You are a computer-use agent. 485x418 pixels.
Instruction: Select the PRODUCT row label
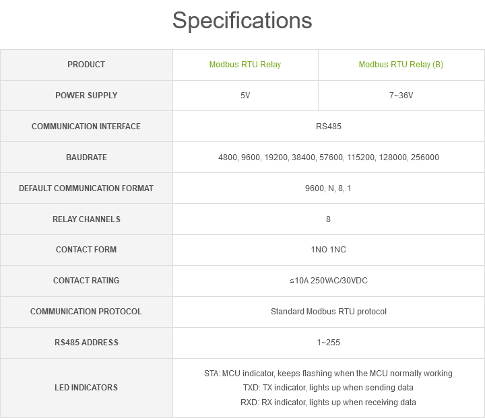tap(86, 65)
